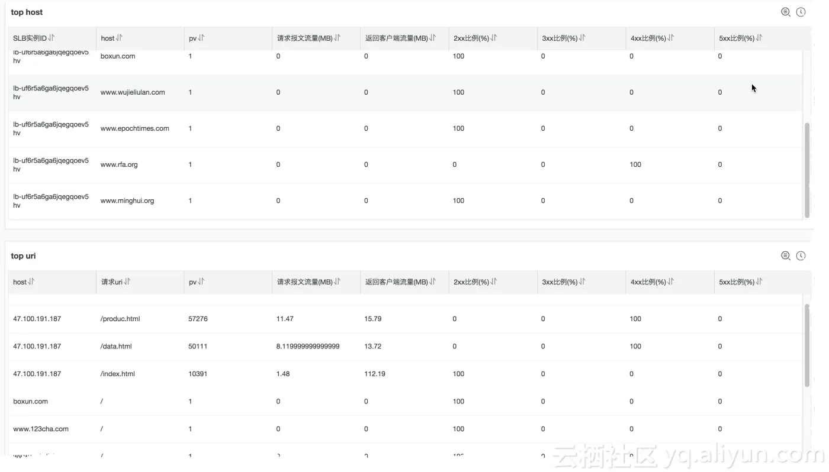Viewport: 829px width, 472px height.
Task: Select 47.100.191.187 host in /data.html row
Action: tap(37, 346)
